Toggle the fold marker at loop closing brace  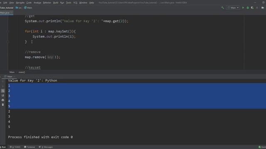[x=8, y=42]
